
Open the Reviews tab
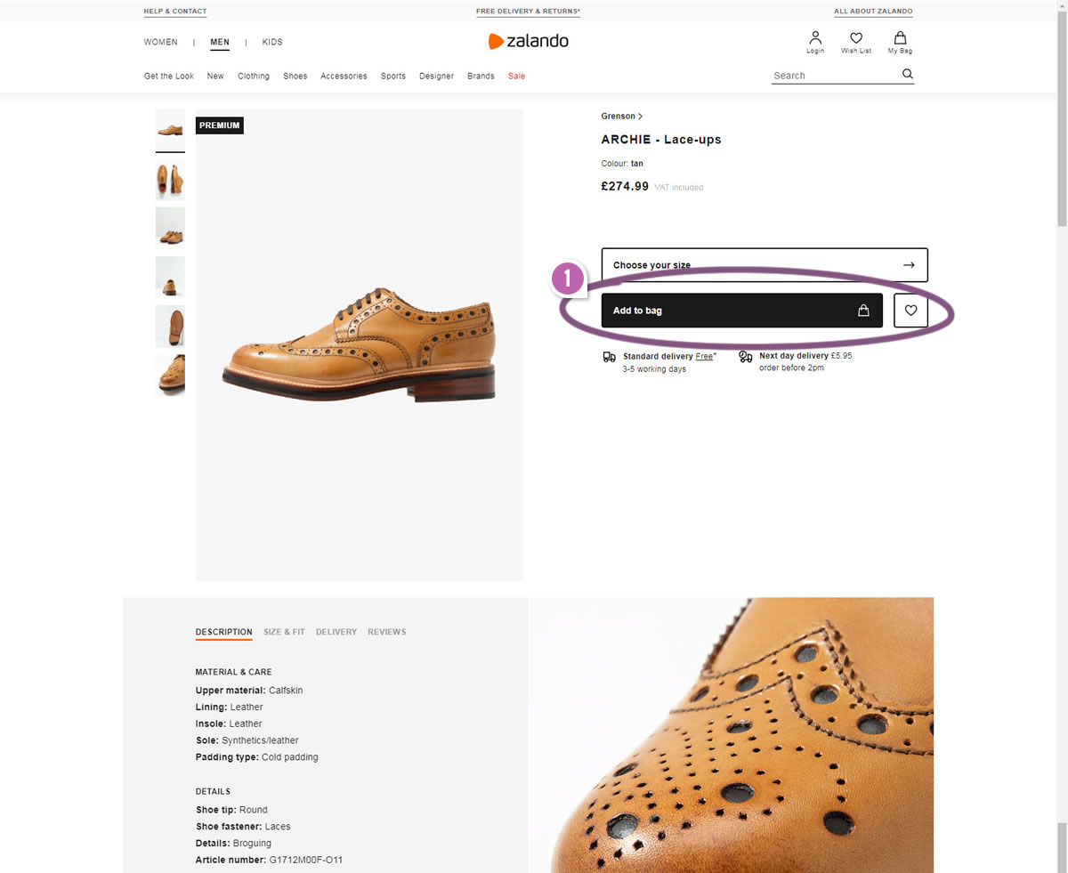click(386, 632)
